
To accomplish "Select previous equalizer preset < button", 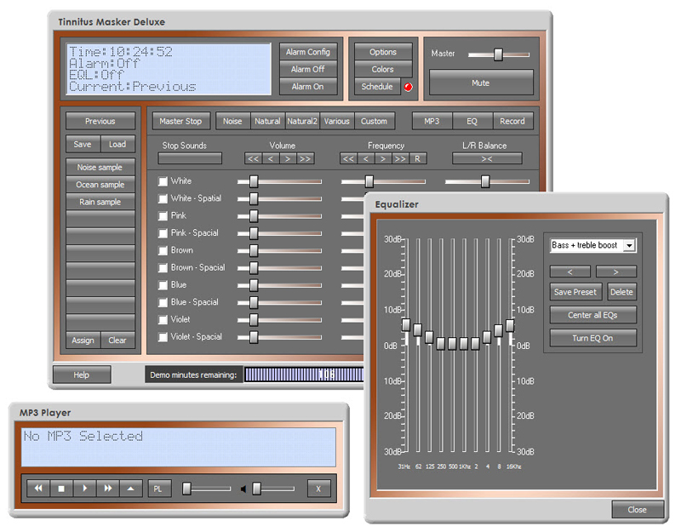I will pyautogui.click(x=569, y=272).
